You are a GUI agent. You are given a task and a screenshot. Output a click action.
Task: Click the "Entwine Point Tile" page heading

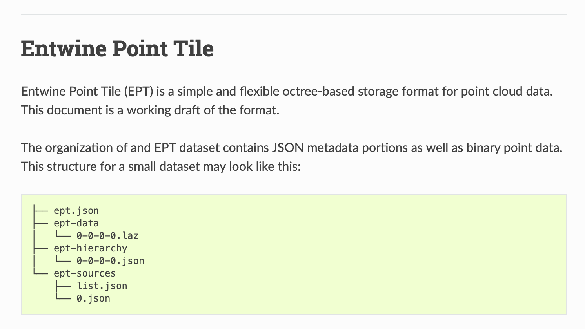pyautogui.click(x=117, y=49)
